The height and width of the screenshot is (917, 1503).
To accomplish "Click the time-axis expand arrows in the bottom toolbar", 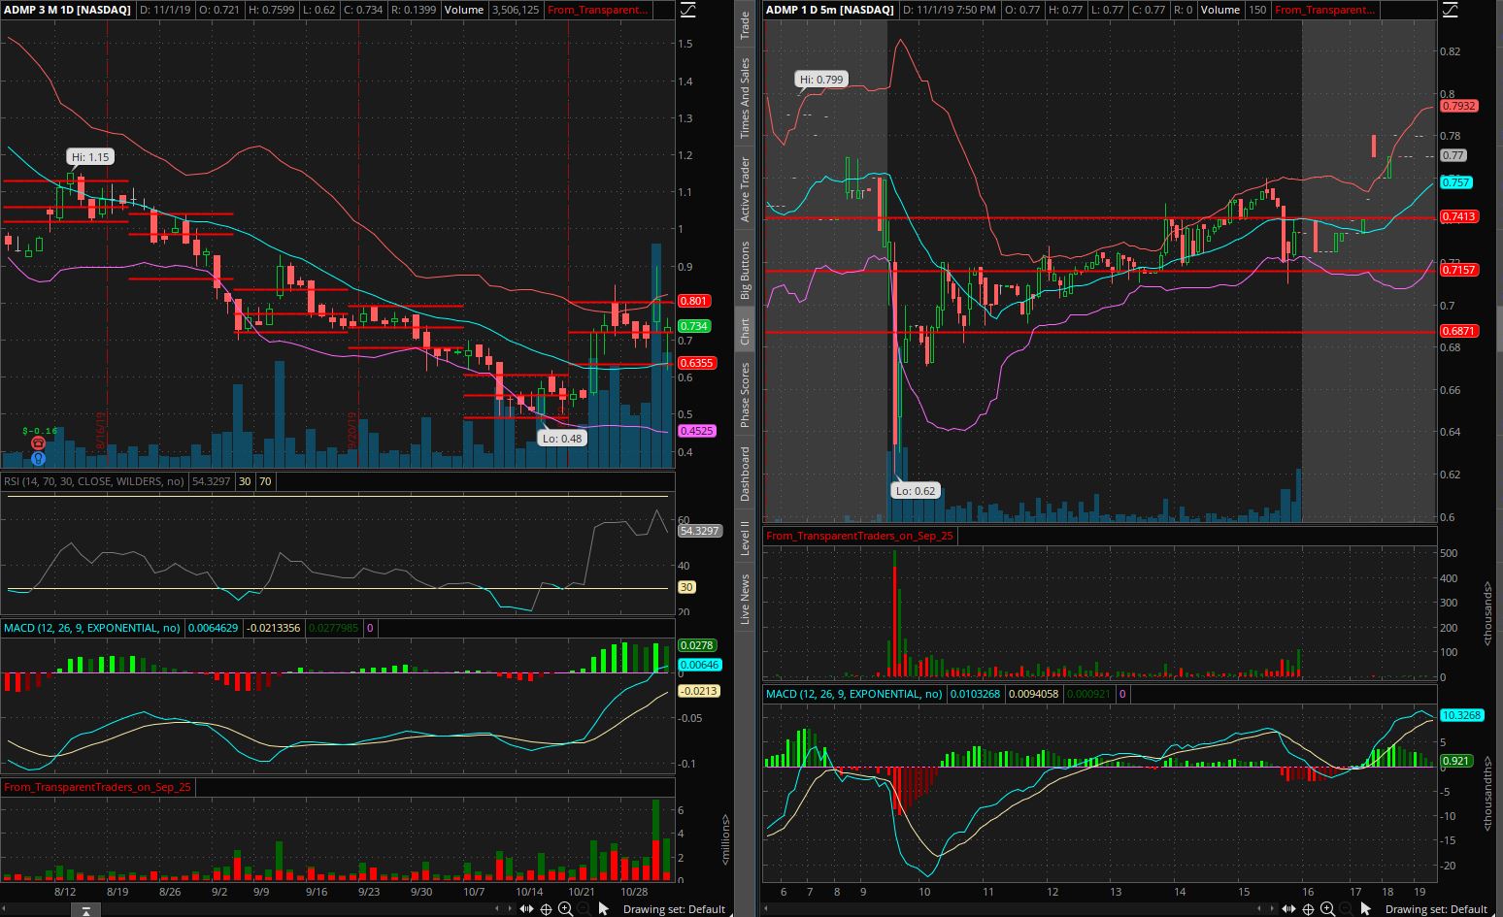I will coord(527,909).
